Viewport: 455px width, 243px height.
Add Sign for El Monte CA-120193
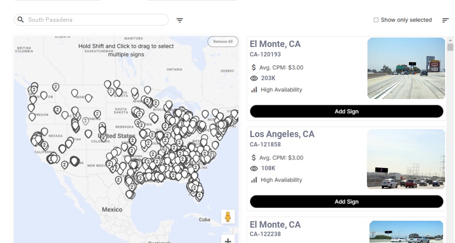pyautogui.click(x=346, y=111)
